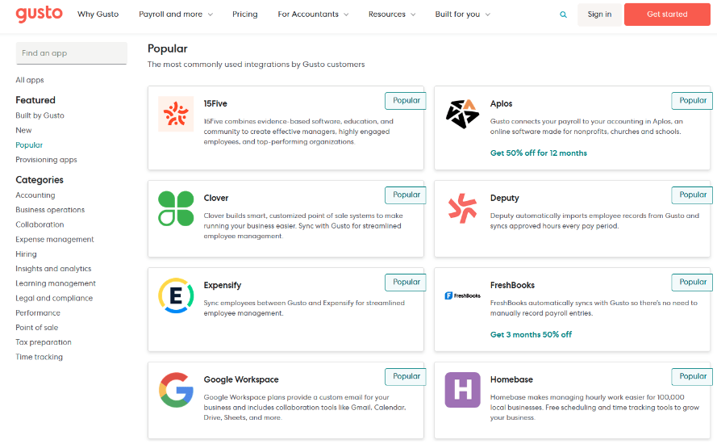Viewport: 717px width, 444px height.
Task: Select the Deputy app logo
Action: pos(462,208)
